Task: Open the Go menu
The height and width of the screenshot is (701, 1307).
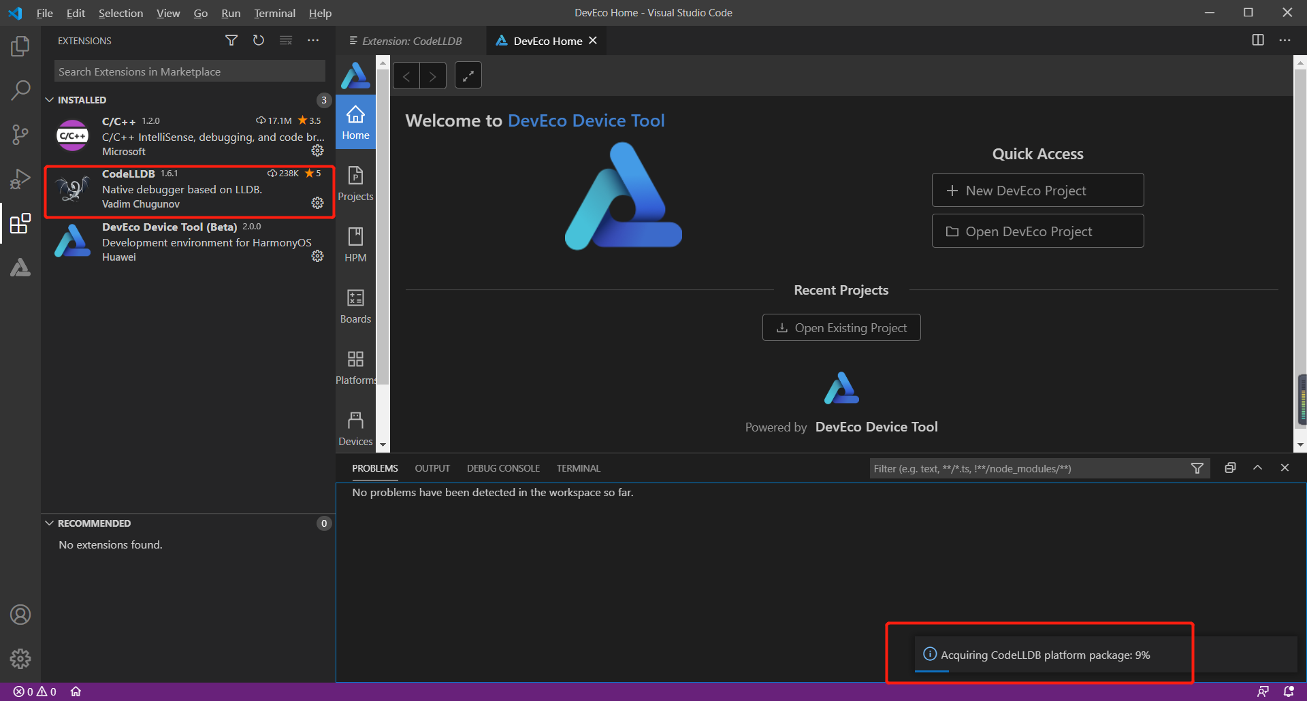Action: [200, 13]
